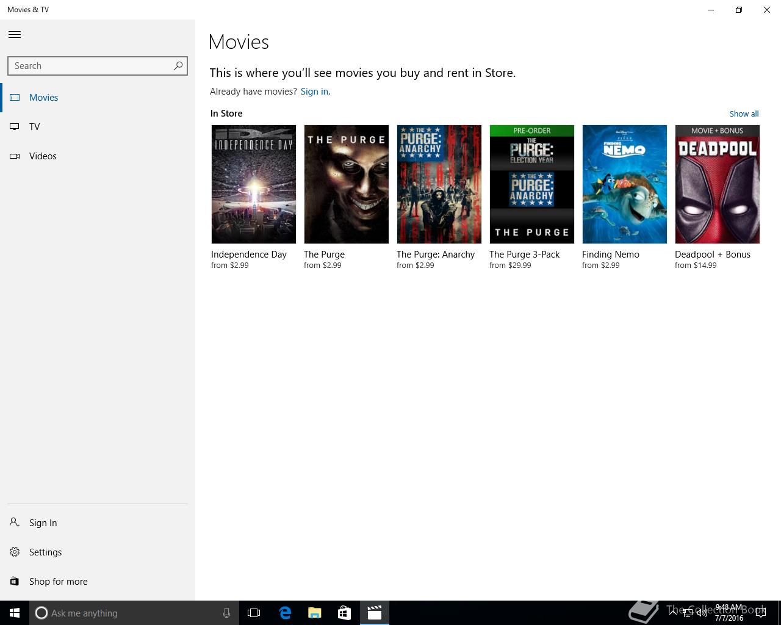Minimize the Movies & TV window
Viewport: 781px width, 625px height.
coord(711,10)
